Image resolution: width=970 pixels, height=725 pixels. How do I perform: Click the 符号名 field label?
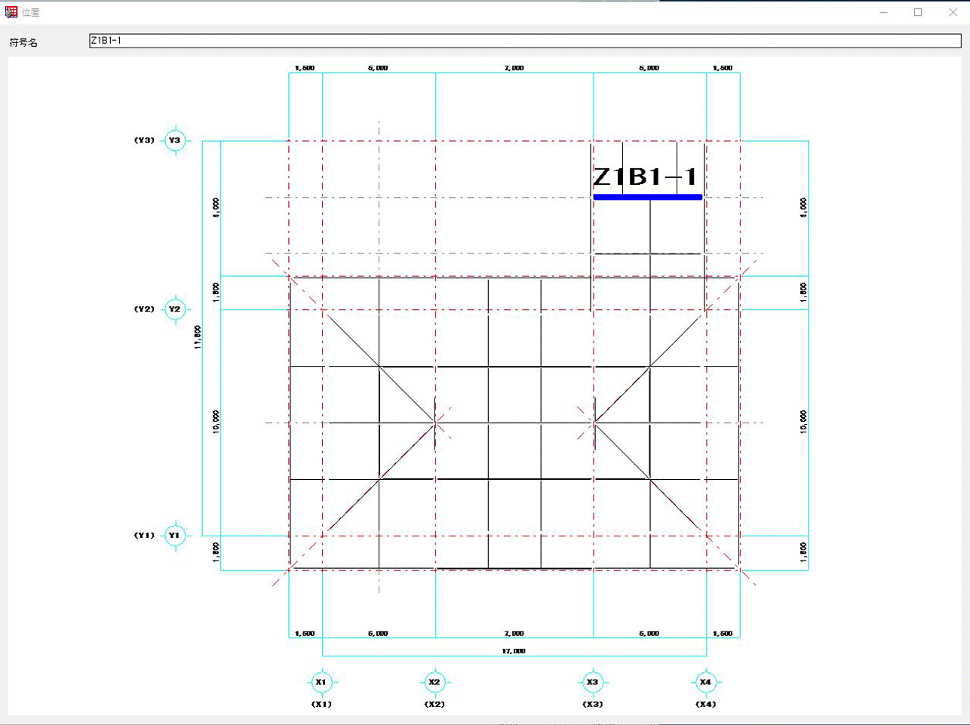pyautogui.click(x=23, y=43)
